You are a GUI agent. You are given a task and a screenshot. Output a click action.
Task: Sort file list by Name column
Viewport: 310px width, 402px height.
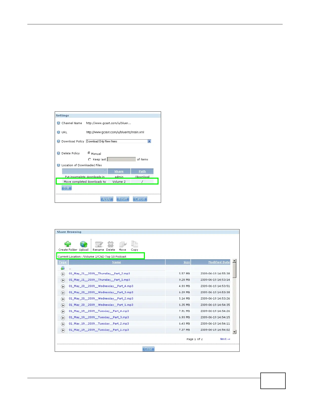coord(117,262)
